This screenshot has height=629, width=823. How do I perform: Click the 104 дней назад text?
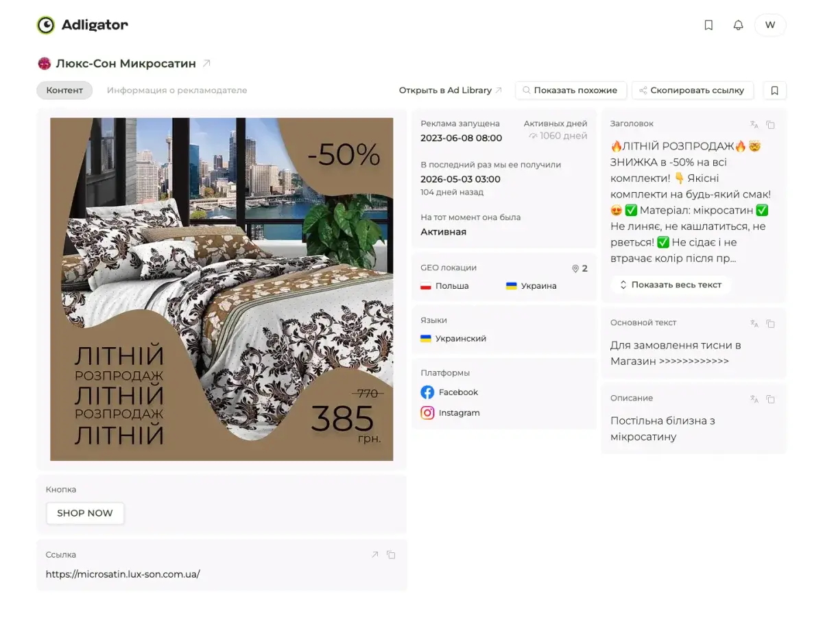click(x=452, y=192)
